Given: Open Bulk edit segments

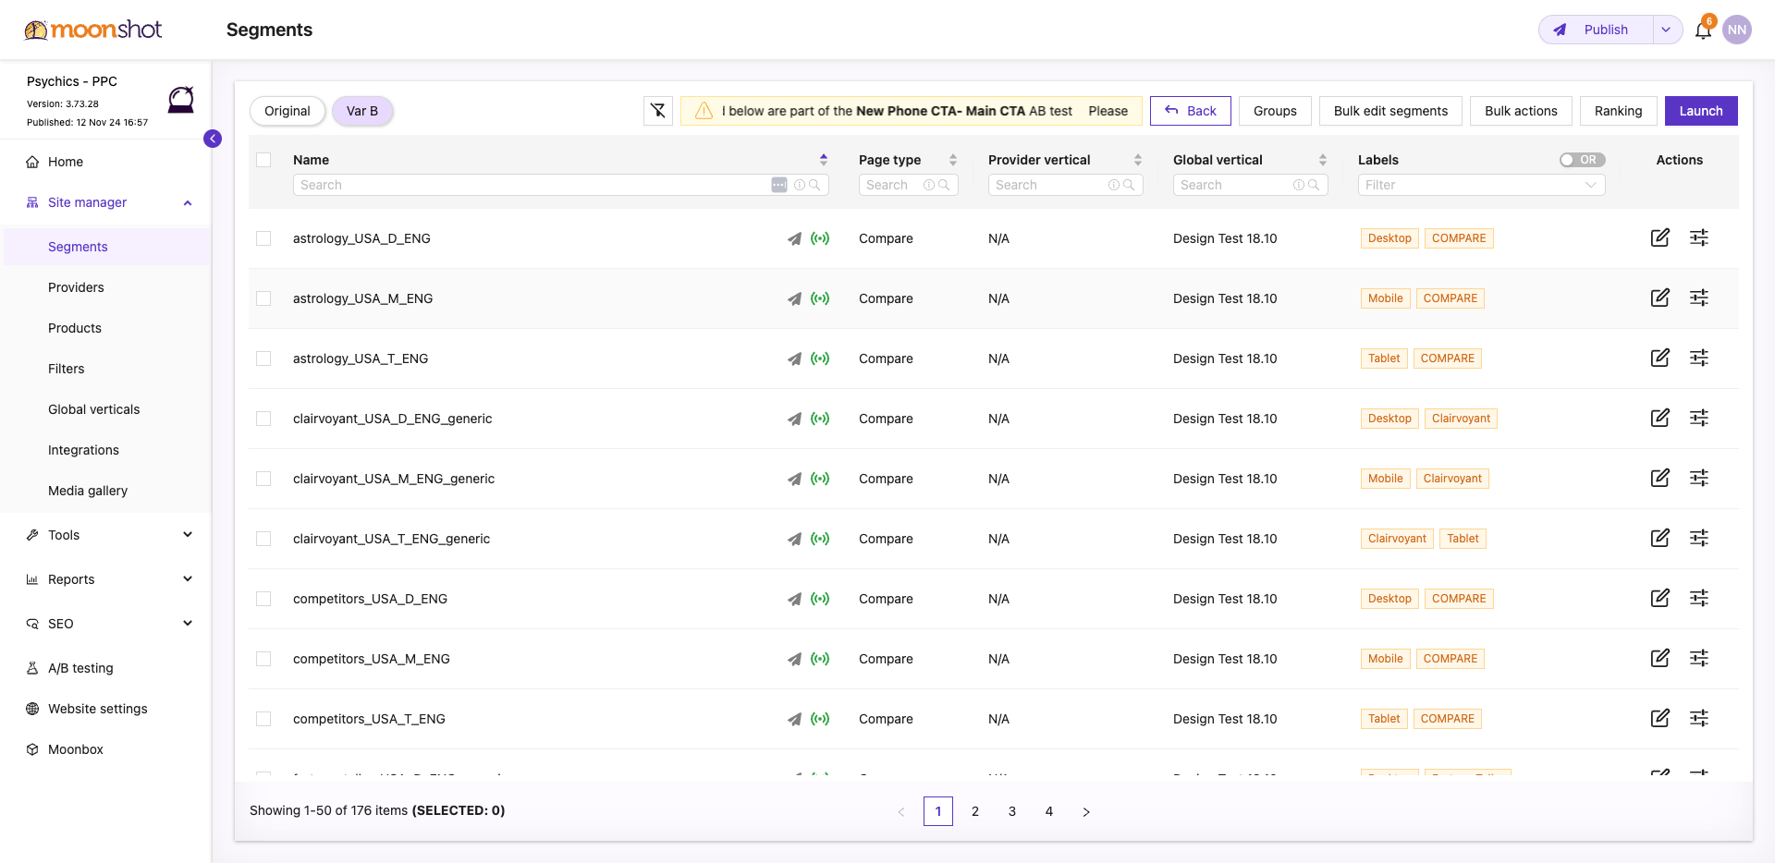Looking at the screenshot, I should coord(1390,111).
